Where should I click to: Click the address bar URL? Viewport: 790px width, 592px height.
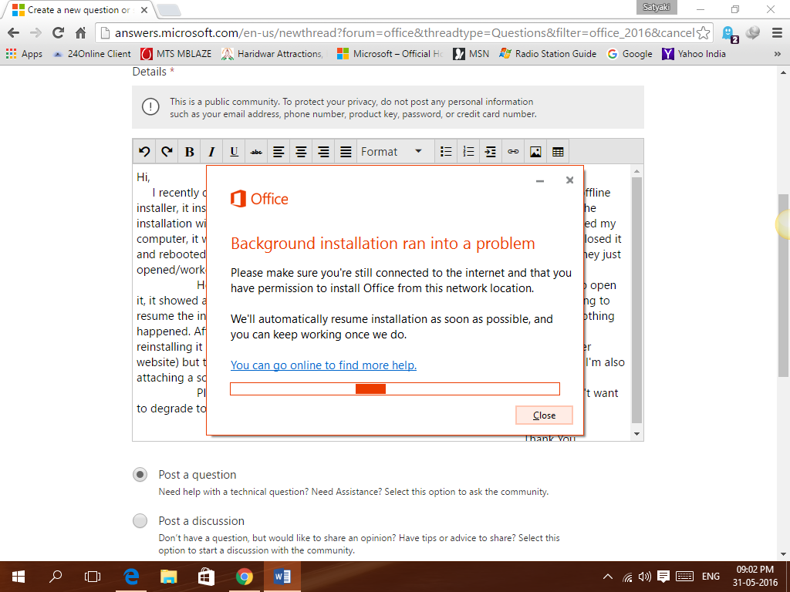(404, 33)
